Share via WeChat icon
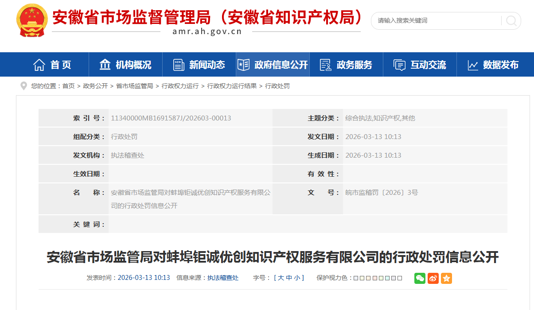534x310 pixels. 420,278
